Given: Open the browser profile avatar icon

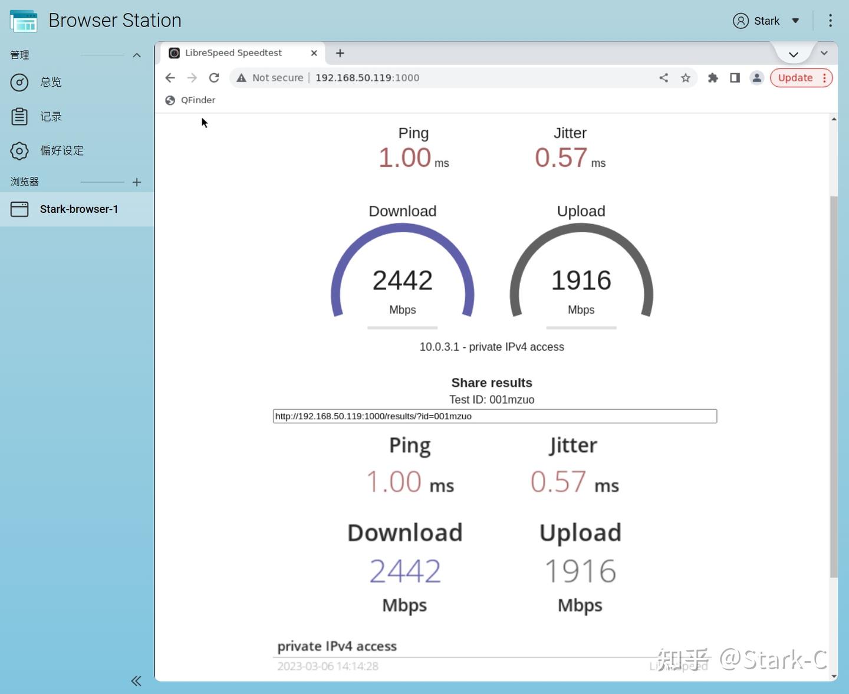Looking at the screenshot, I should pos(757,78).
